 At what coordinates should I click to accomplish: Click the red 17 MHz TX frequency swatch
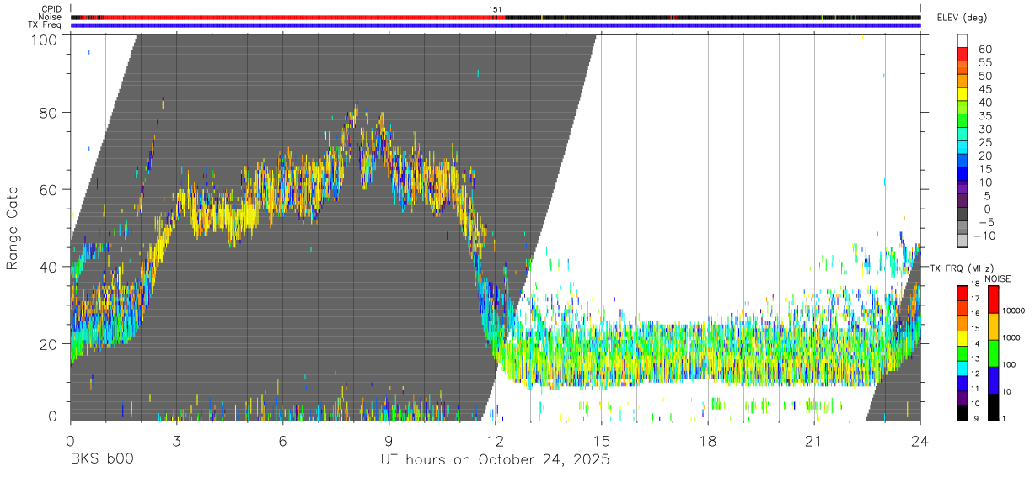962,293
